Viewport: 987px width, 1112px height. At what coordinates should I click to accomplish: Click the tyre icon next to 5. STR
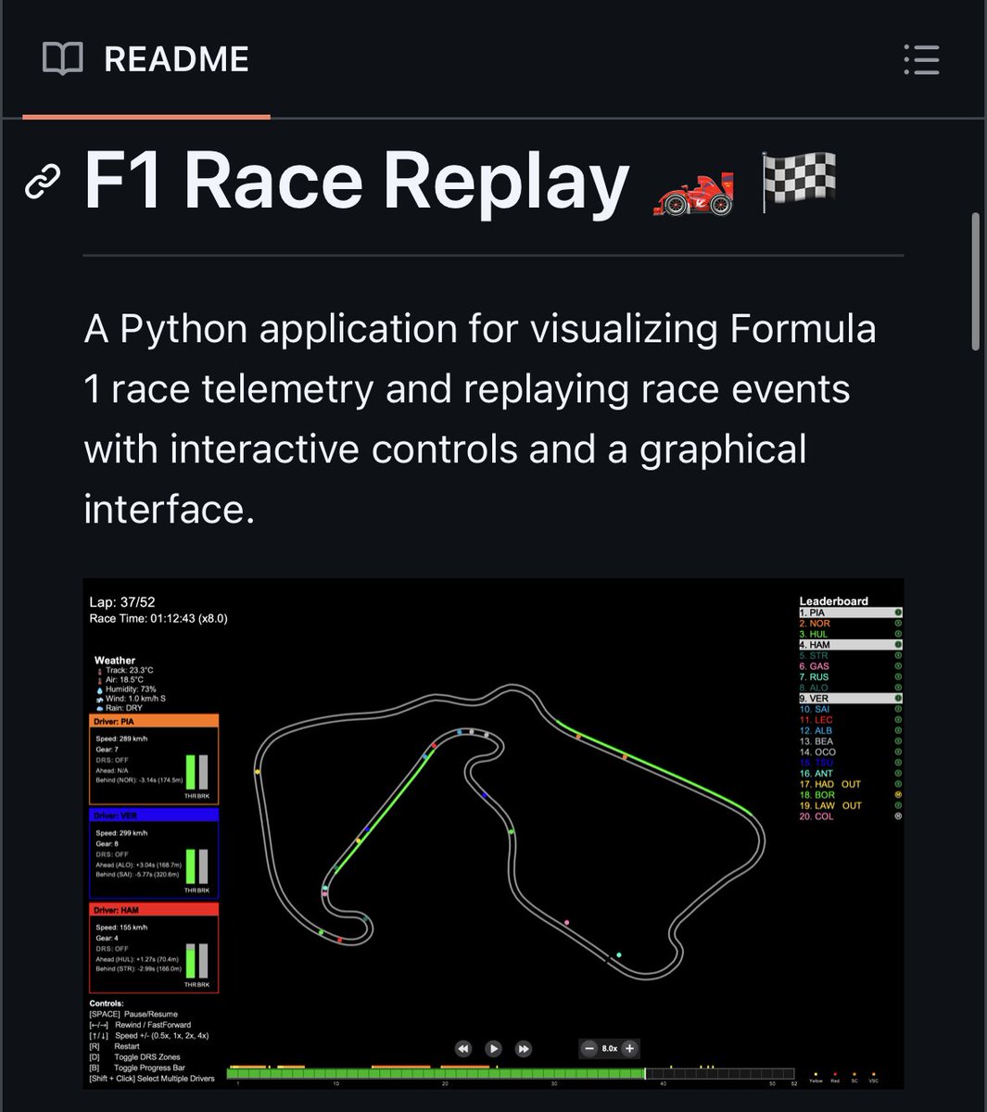pos(898,655)
